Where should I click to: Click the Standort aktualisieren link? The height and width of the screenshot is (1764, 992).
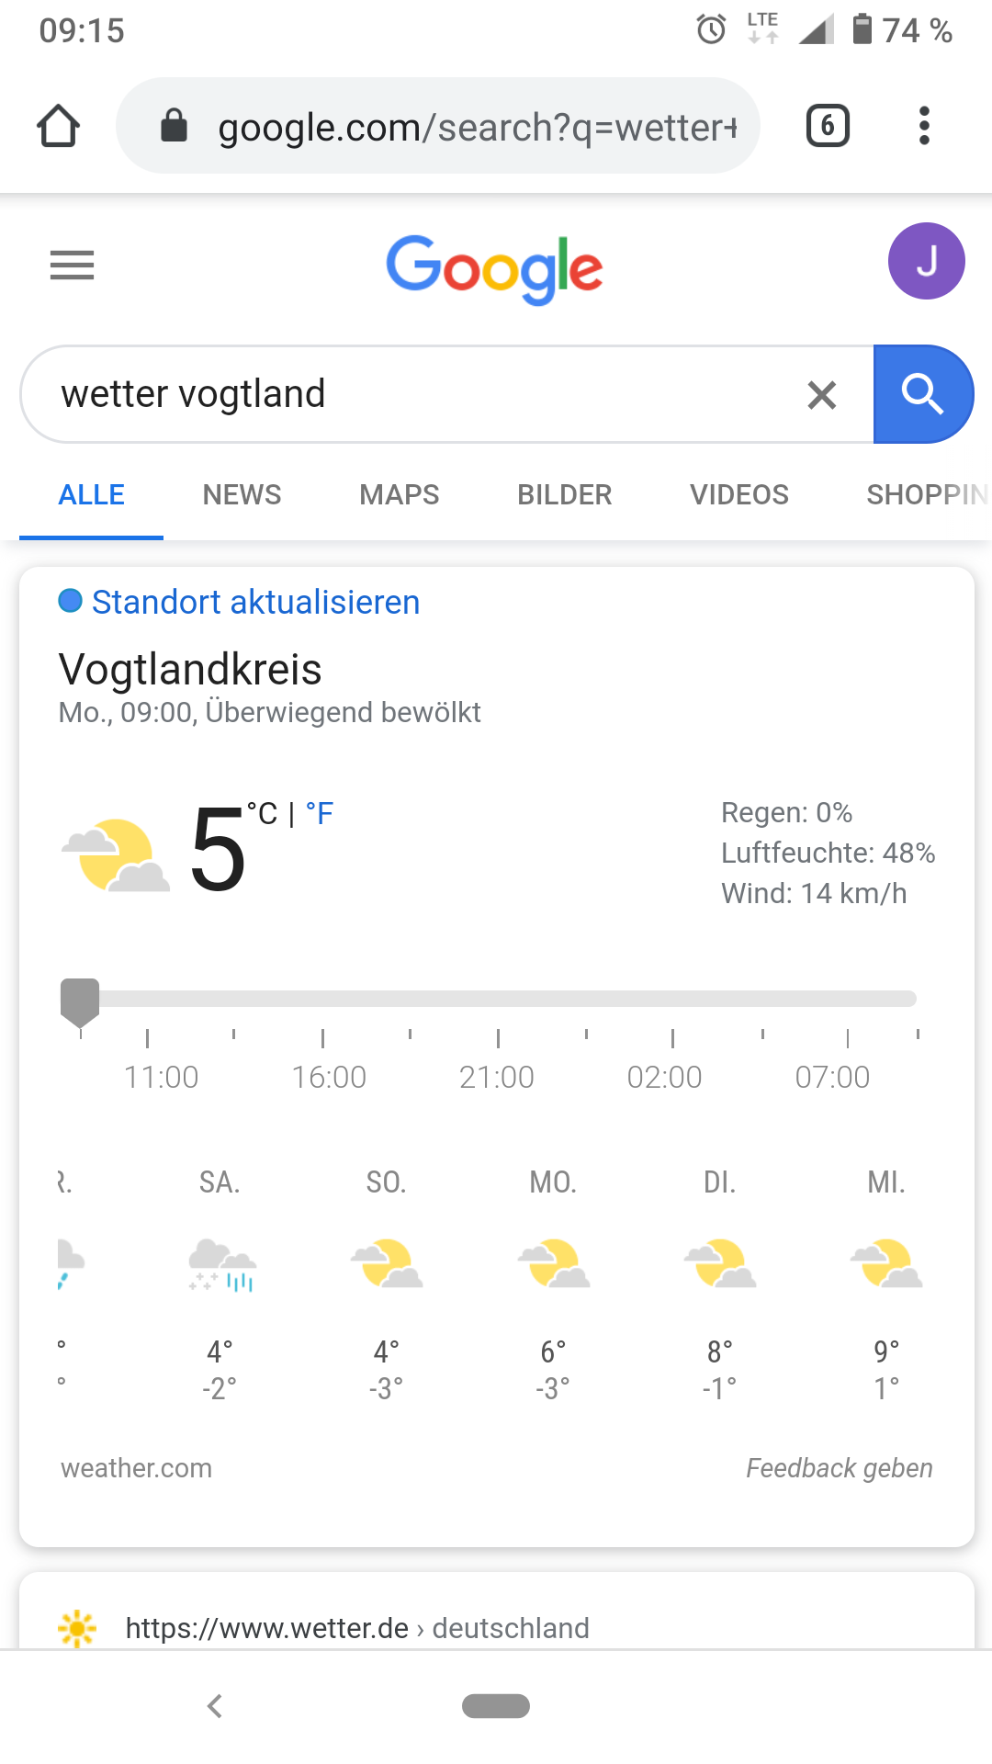255,603
